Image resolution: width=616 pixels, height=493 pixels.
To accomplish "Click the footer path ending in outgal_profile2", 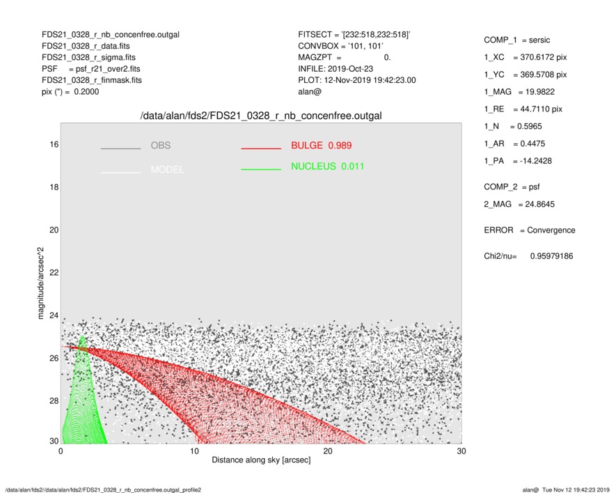I will [103, 490].
